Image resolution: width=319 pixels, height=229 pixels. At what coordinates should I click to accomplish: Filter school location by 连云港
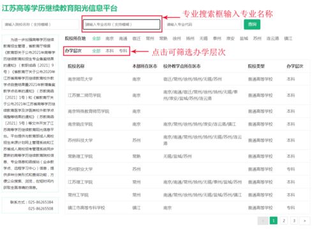point(272,38)
